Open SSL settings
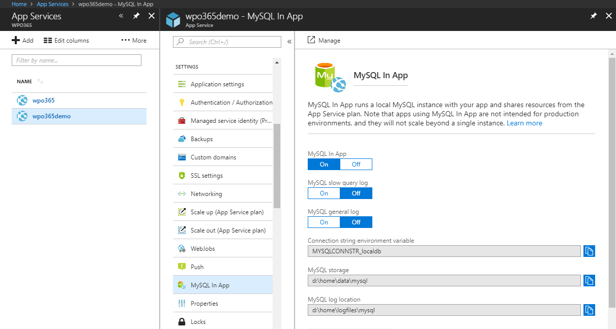Image resolution: width=616 pixels, height=329 pixels. pos(223,176)
